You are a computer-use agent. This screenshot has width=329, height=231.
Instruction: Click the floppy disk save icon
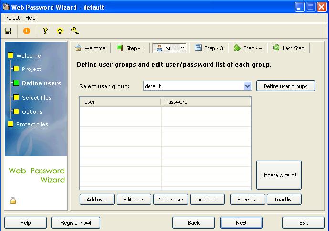(x=8, y=31)
